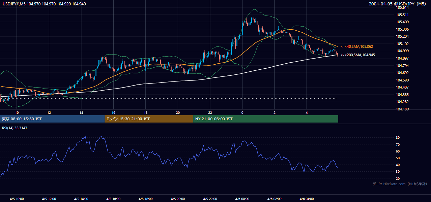
Task: Click price axis value 105.306
Action: point(402,29)
